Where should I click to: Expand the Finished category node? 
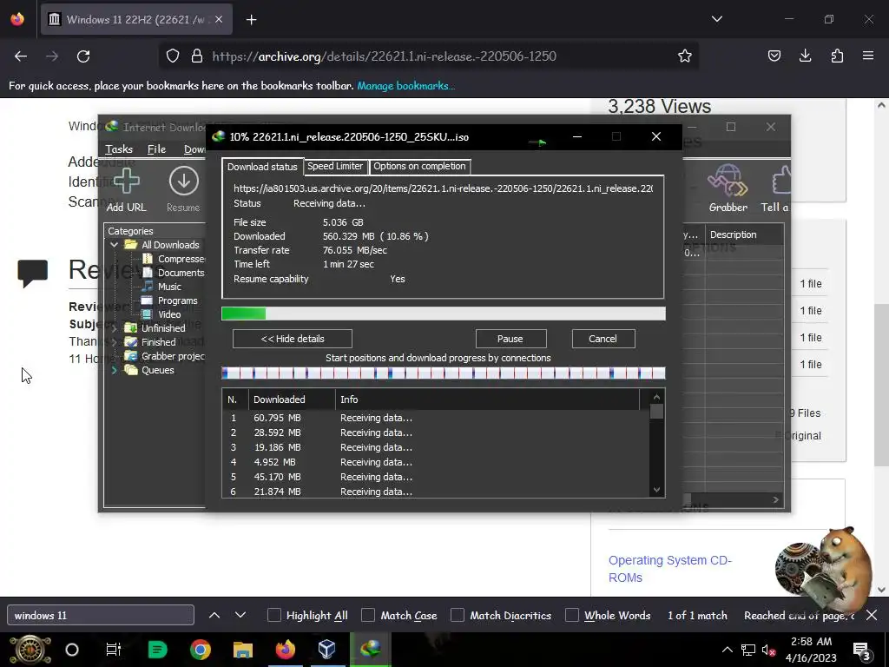(115, 342)
